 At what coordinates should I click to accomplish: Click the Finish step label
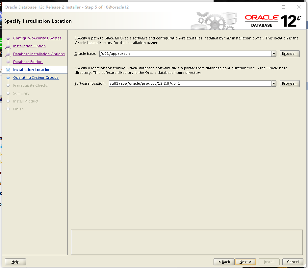18,109
